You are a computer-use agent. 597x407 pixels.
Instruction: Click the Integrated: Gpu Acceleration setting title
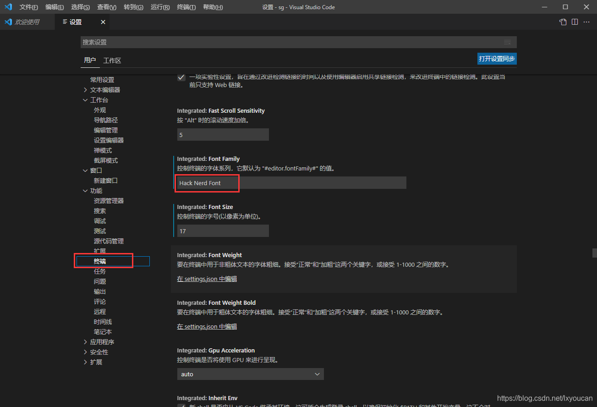pos(216,350)
